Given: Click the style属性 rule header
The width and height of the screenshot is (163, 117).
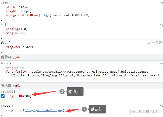Looking at the screenshot, I should point(9,92).
